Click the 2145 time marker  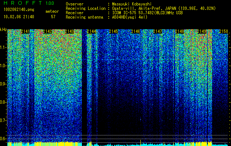(113, 31)
